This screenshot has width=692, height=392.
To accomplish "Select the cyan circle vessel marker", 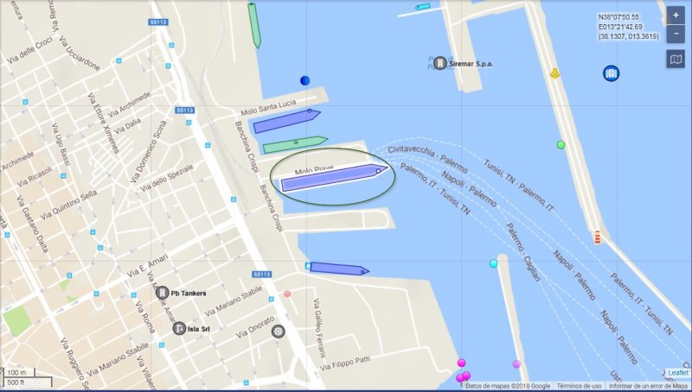I will (493, 263).
